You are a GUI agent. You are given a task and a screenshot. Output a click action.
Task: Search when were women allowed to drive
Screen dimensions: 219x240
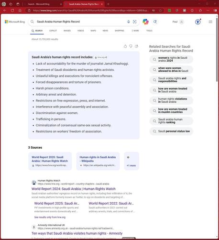[x=171, y=69]
